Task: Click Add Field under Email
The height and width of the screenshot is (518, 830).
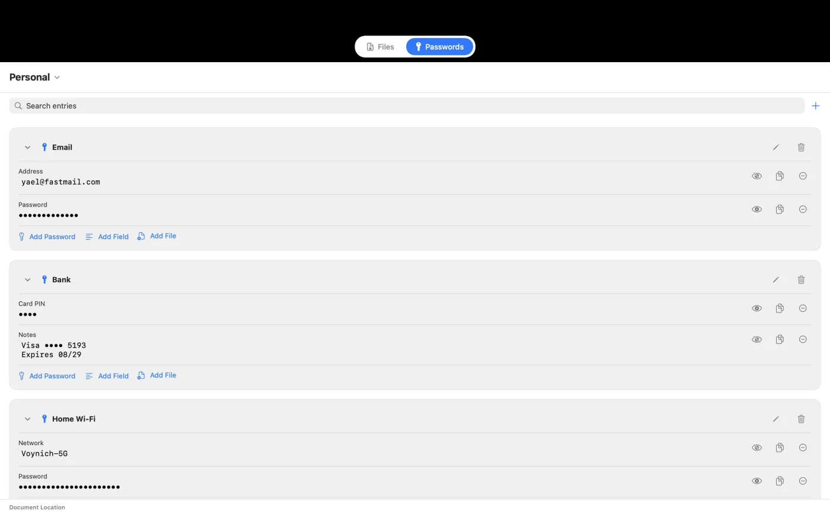Action: [107, 237]
